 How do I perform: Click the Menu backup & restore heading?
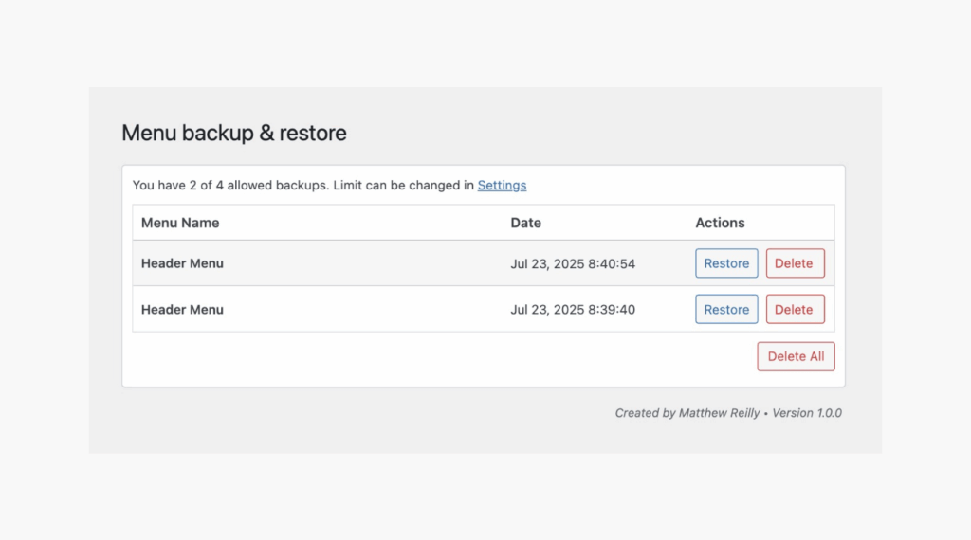click(234, 134)
